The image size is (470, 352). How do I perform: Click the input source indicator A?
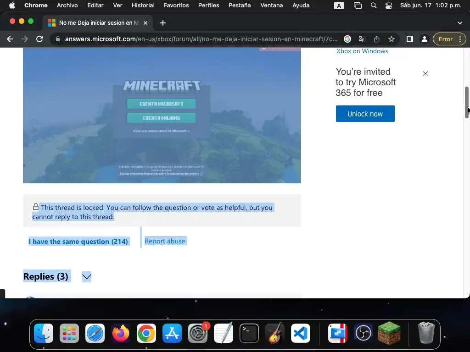(339, 5)
